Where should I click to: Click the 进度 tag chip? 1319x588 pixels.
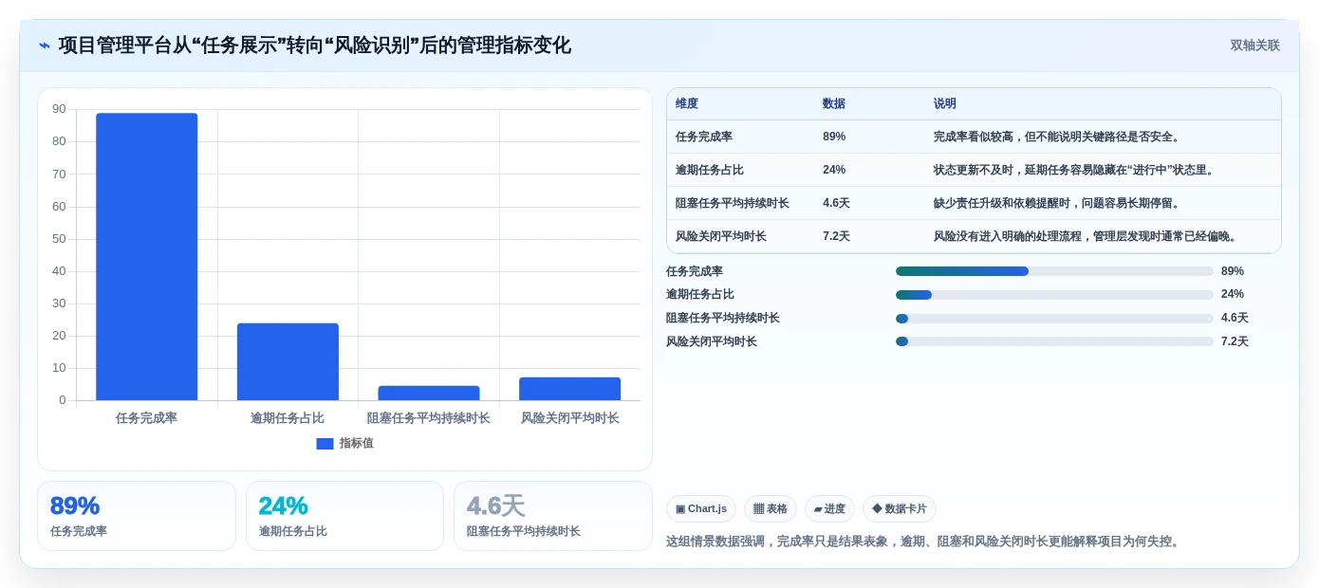pyautogui.click(x=829, y=509)
